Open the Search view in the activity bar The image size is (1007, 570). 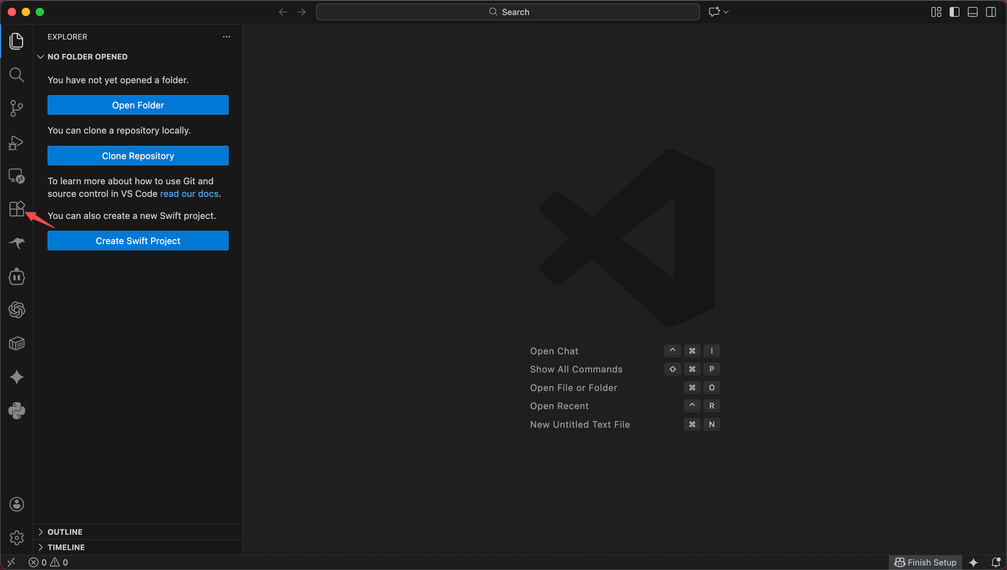(x=16, y=75)
